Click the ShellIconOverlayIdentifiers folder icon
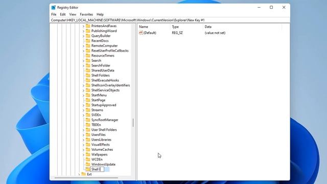The height and width of the screenshot is (184, 327). click(88, 85)
